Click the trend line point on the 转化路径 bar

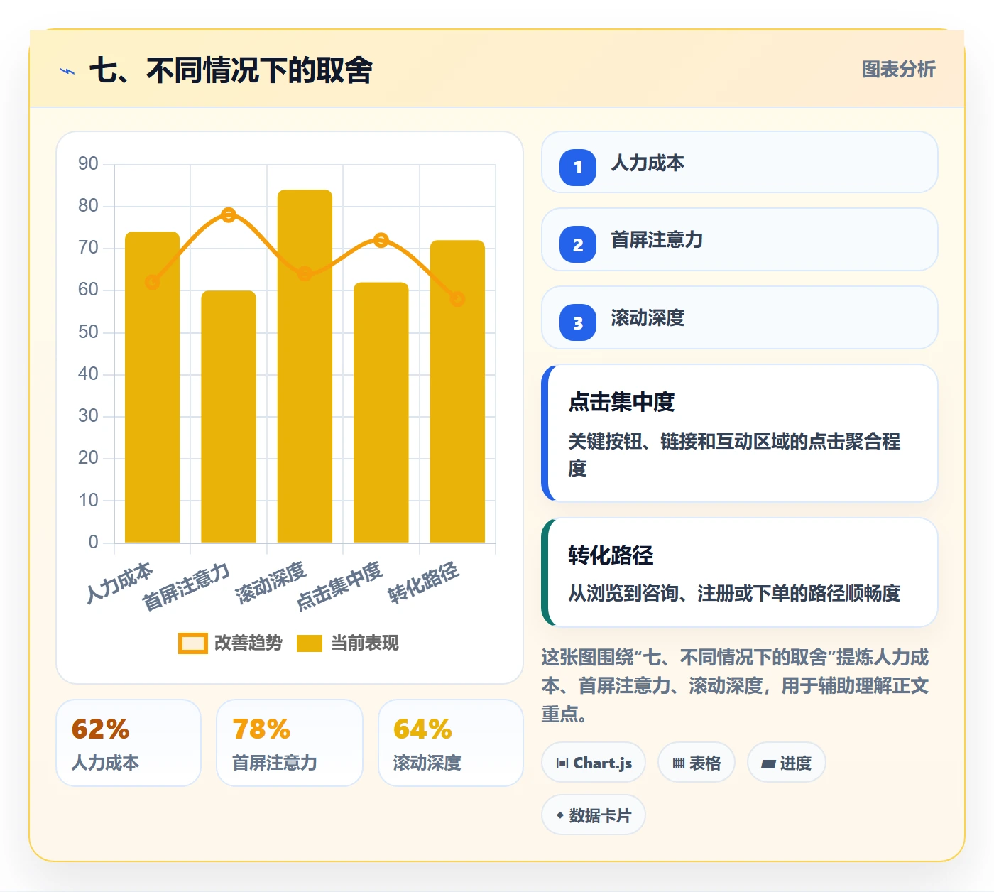coord(457,299)
